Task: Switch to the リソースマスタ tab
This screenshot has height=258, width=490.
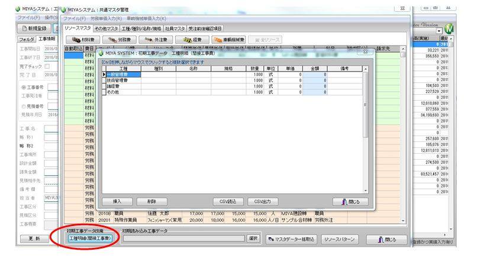Action: [x=77, y=28]
